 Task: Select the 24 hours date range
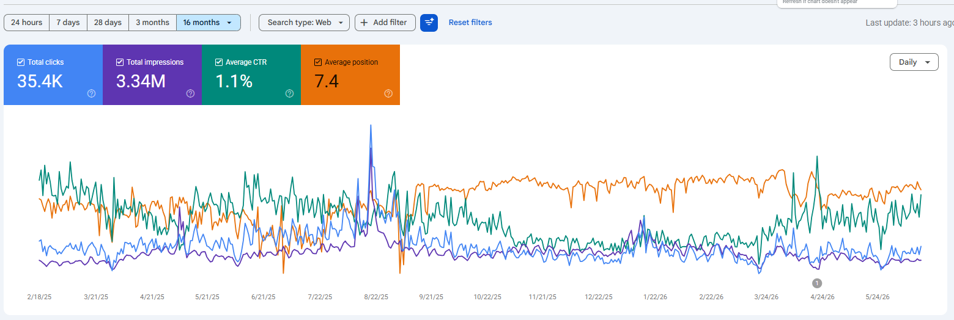27,23
